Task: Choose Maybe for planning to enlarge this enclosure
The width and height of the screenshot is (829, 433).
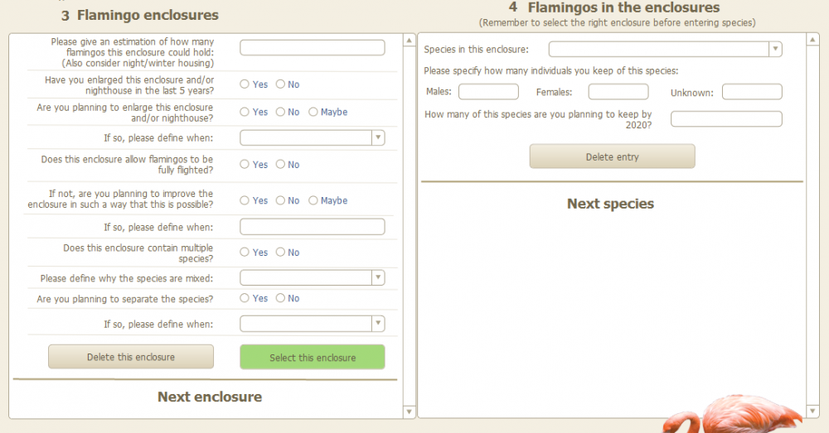Action: pos(313,112)
